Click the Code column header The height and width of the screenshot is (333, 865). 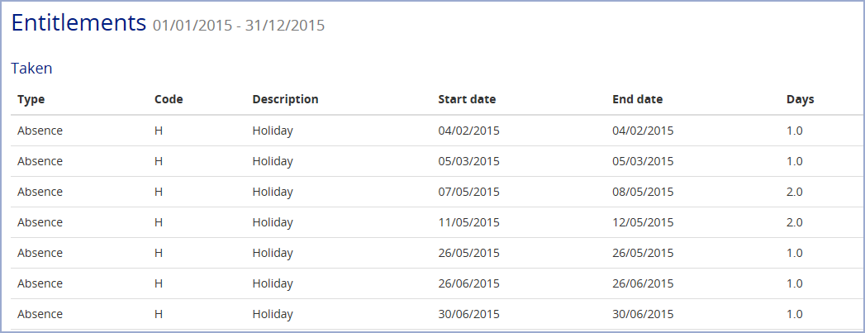click(169, 99)
